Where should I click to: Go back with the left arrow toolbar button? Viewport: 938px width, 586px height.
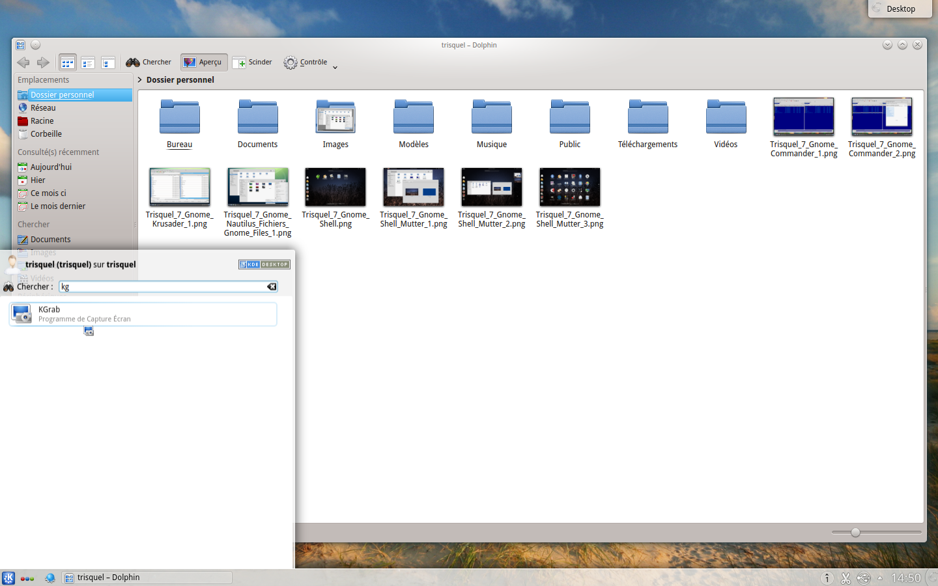23,63
